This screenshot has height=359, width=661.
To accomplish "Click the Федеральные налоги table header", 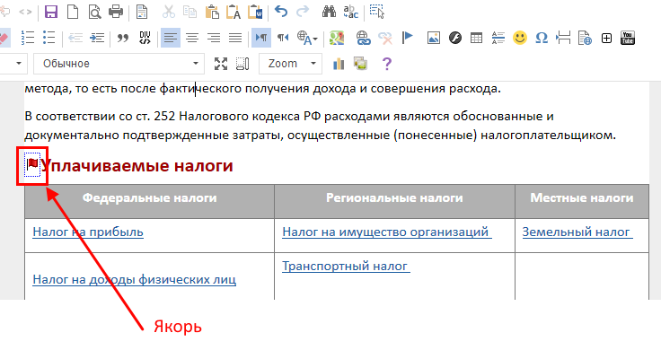I will pyautogui.click(x=149, y=197).
